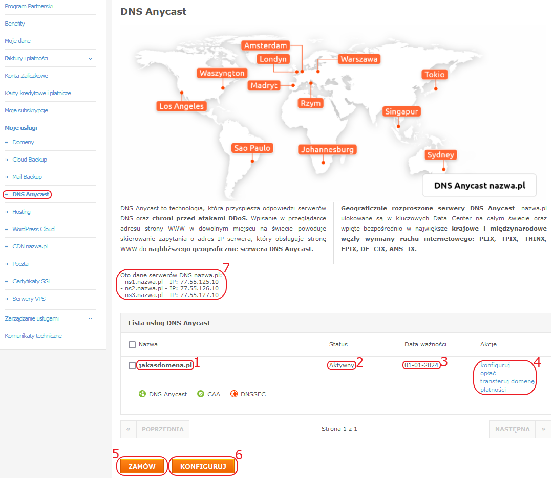The width and height of the screenshot is (554, 478).
Task: Click the orange ZAMÓW button
Action: tap(142, 466)
